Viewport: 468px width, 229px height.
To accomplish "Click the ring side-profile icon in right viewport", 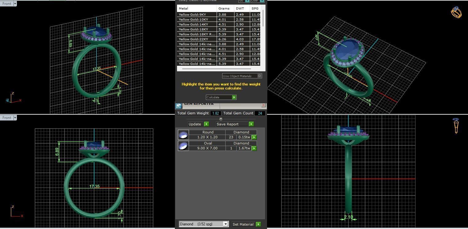I will [x=456, y=125].
